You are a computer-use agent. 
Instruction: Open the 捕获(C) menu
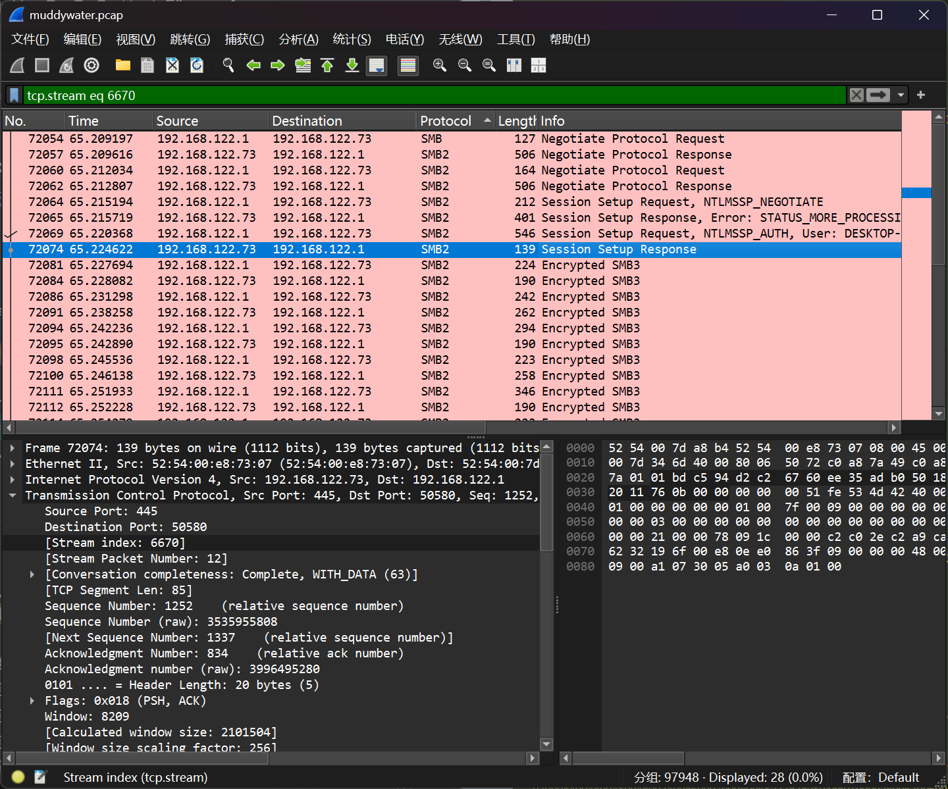click(x=244, y=39)
